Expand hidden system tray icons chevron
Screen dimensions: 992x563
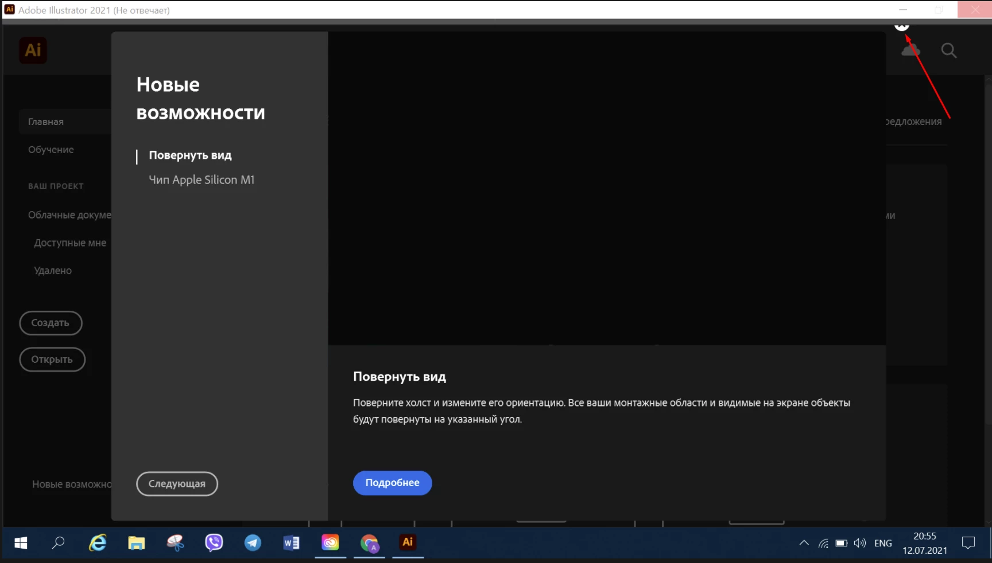tap(804, 543)
